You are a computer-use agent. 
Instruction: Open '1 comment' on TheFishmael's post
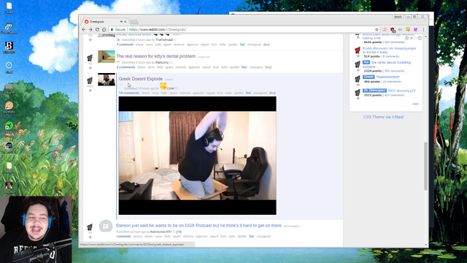point(125,45)
